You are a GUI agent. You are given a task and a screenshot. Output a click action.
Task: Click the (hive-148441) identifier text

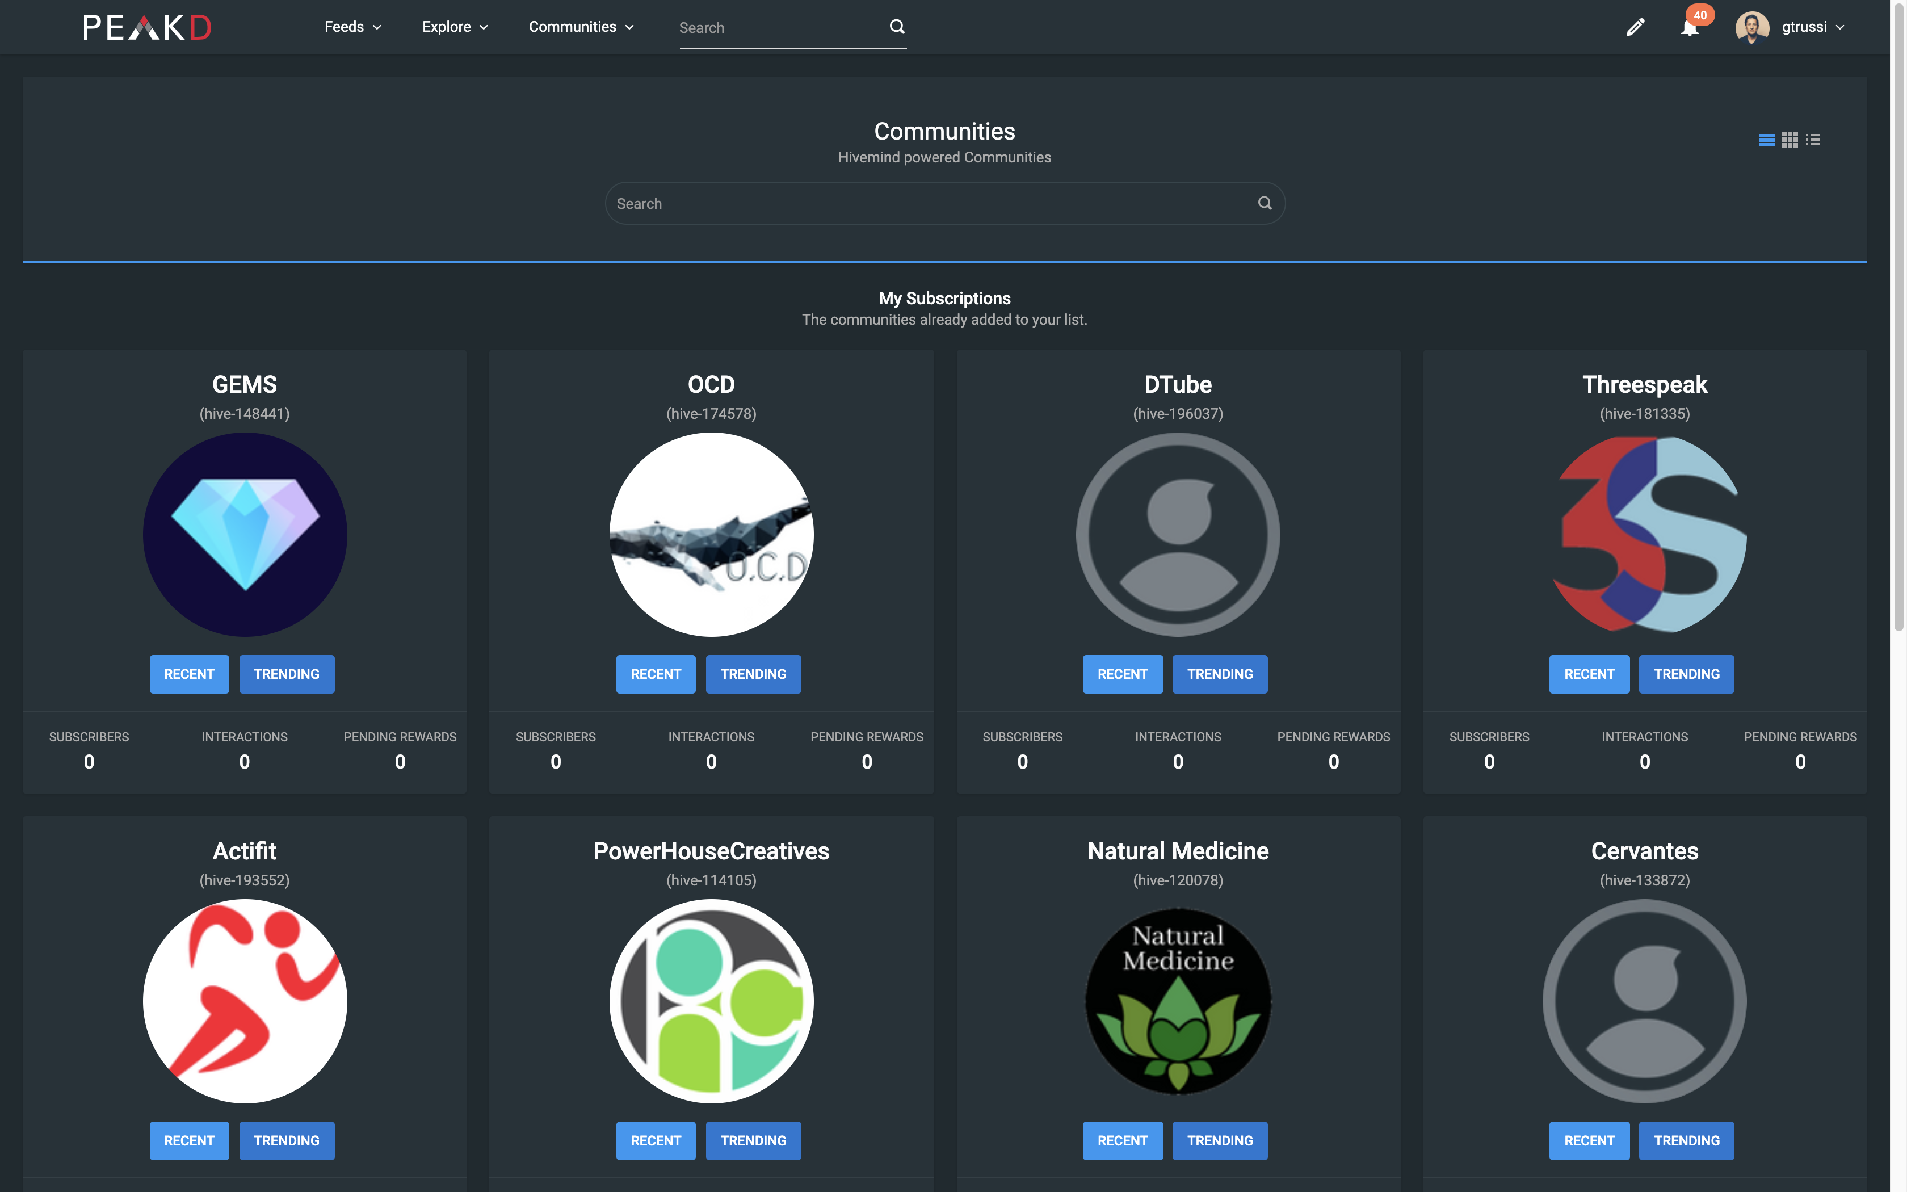(245, 414)
